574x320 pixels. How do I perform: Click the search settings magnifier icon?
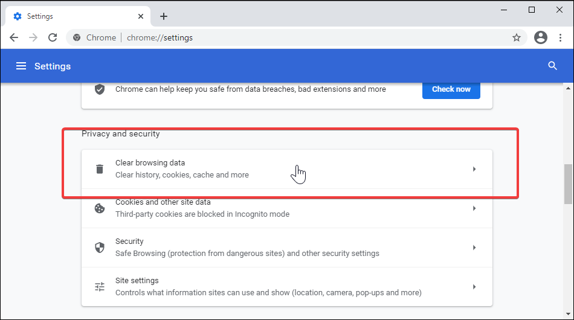pos(552,66)
